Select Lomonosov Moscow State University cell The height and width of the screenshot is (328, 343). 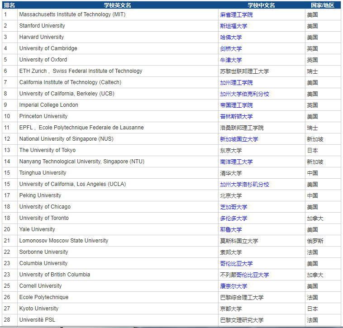tap(118, 241)
